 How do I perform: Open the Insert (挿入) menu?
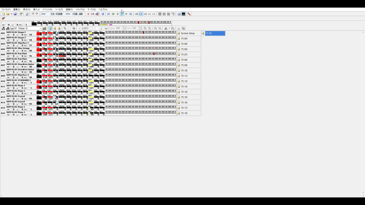tap(36, 9)
